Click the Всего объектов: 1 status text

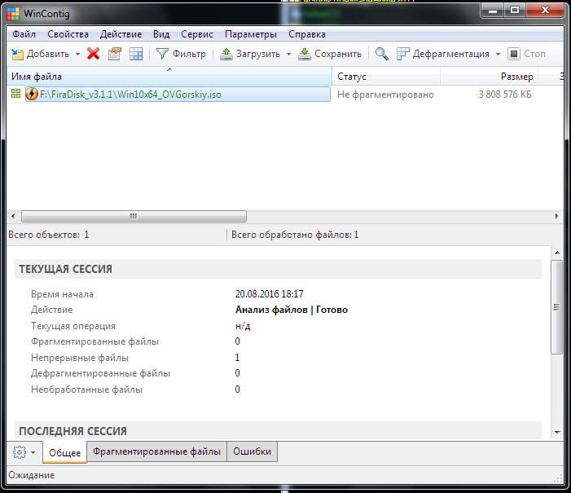(x=48, y=235)
